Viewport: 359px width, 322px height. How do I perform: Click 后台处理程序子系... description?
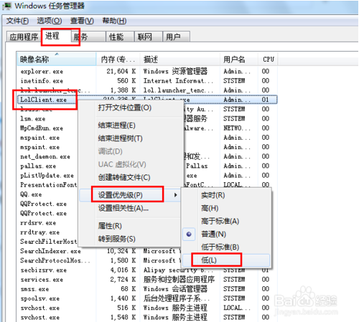[177, 298]
